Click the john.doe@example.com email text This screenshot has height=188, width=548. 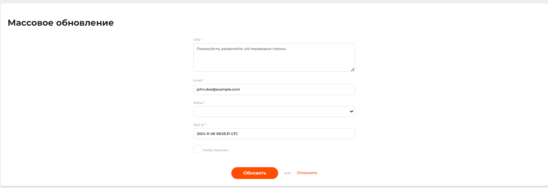[x=218, y=89]
